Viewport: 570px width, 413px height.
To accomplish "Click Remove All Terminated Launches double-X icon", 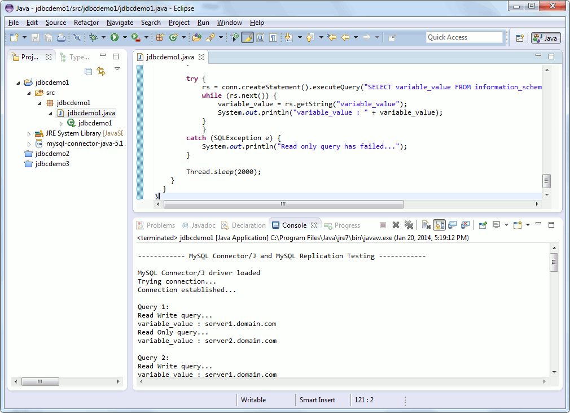I will point(409,225).
